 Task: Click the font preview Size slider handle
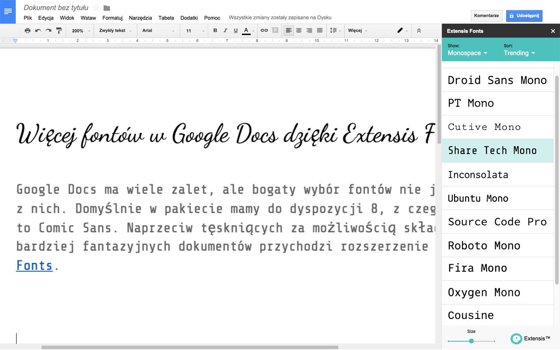coord(471,341)
